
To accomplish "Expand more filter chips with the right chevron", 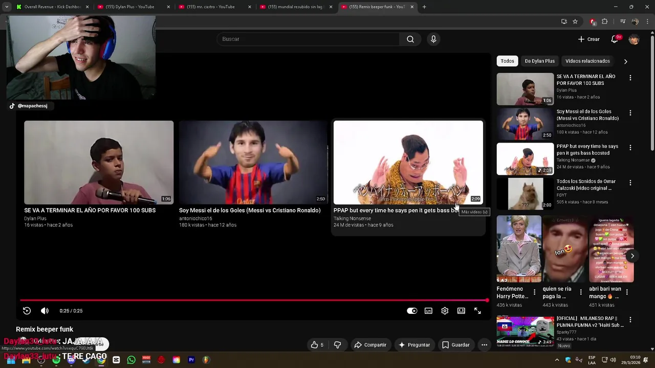I will 625,61.
